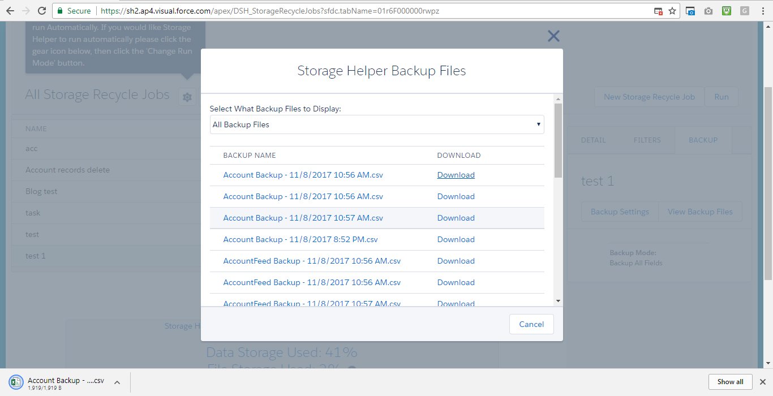Click Show all downloads button

click(730, 382)
